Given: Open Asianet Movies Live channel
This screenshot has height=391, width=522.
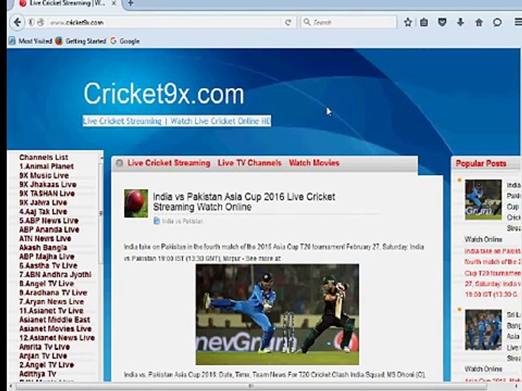Looking at the screenshot, I should click(x=55, y=329).
